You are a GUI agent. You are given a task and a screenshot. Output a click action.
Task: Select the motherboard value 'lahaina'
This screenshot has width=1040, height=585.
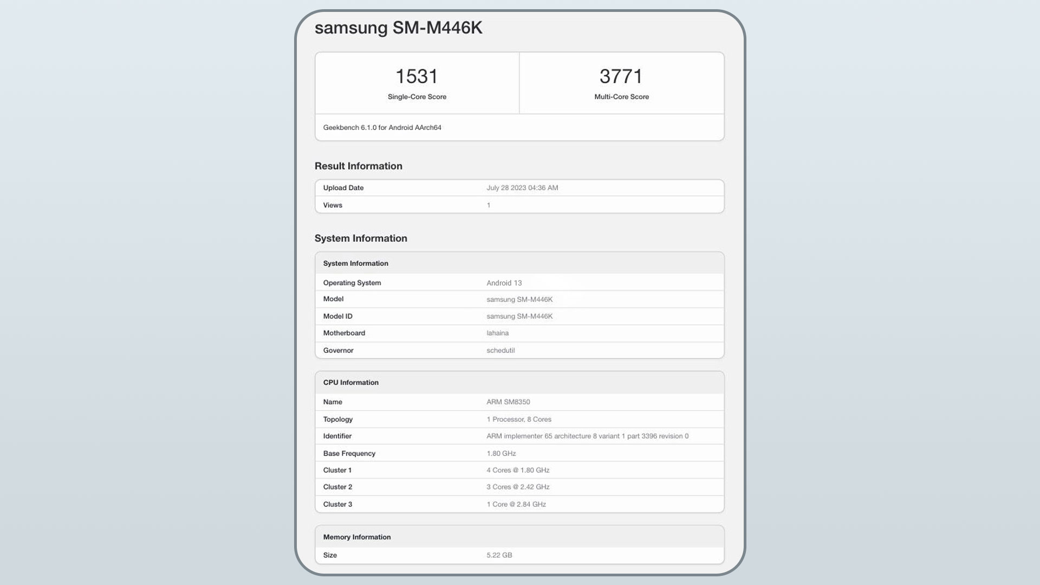click(x=497, y=333)
